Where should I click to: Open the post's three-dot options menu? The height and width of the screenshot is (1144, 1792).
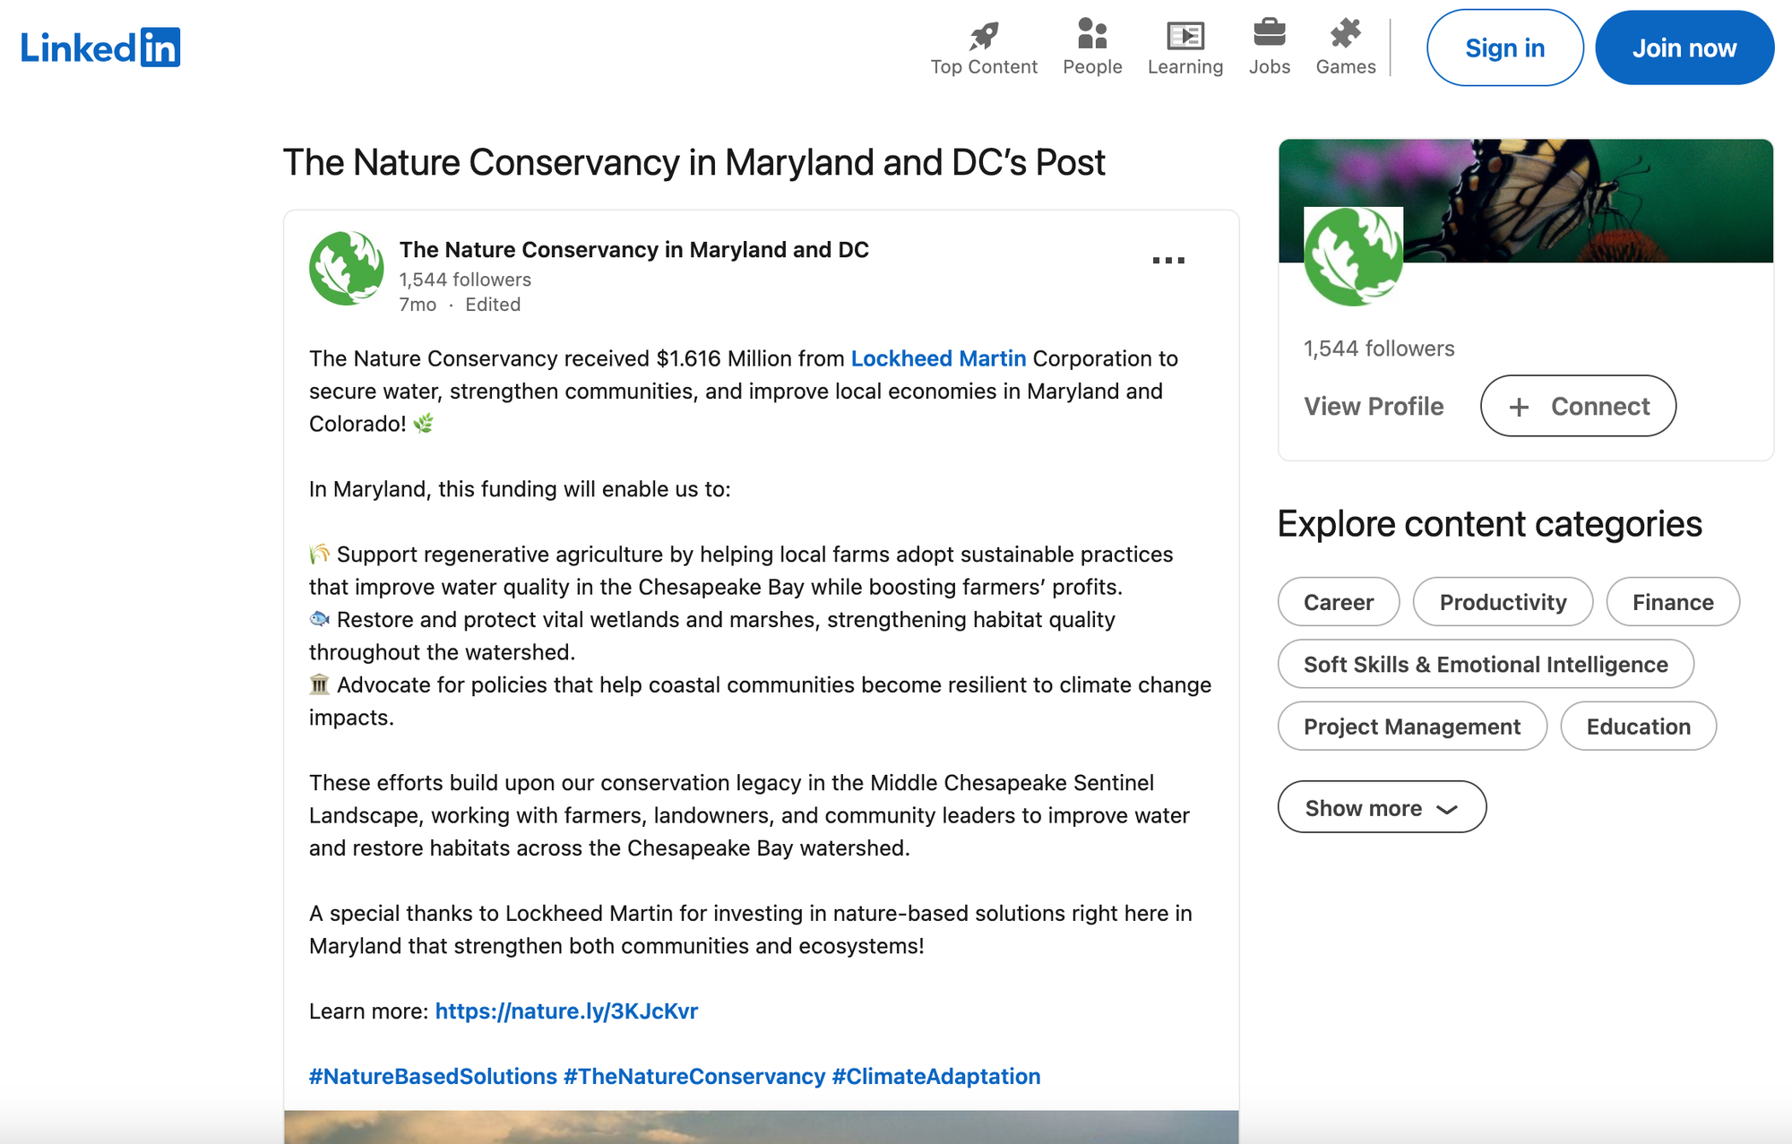pyautogui.click(x=1168, y=261)
